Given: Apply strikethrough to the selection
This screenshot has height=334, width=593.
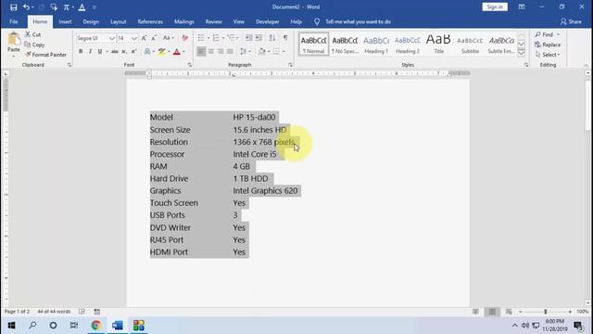Looking at the screenshot, I should click(x=115, y=52).
